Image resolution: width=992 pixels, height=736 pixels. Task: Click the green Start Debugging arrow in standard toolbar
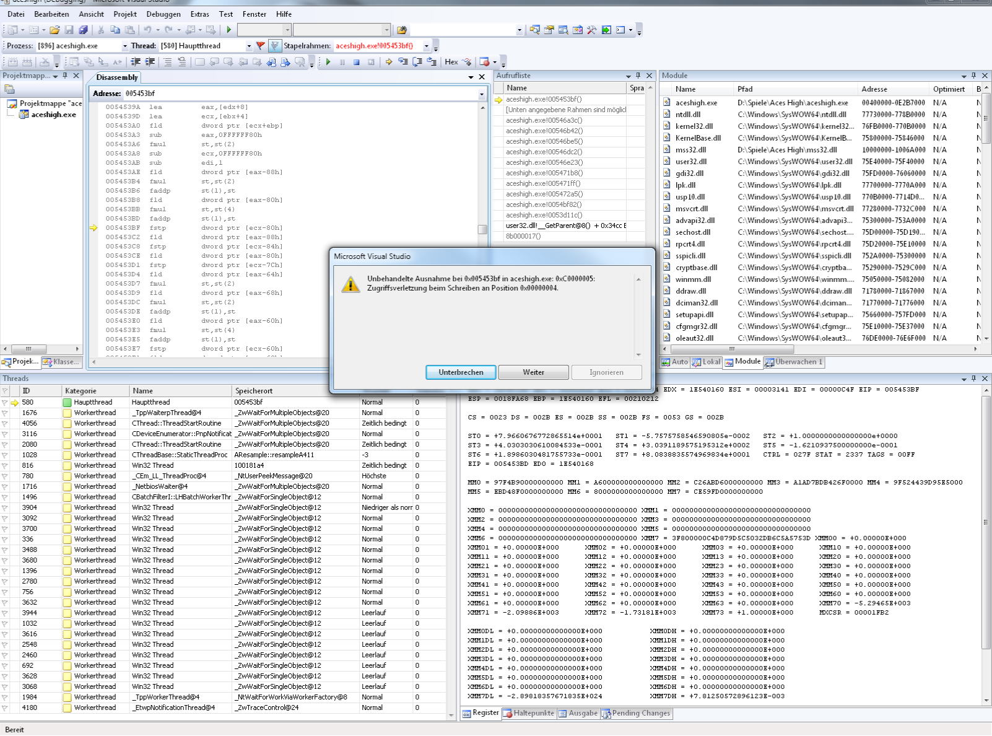[x=229, y=30]
